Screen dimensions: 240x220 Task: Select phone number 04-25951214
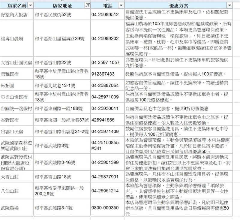(108, 191)
